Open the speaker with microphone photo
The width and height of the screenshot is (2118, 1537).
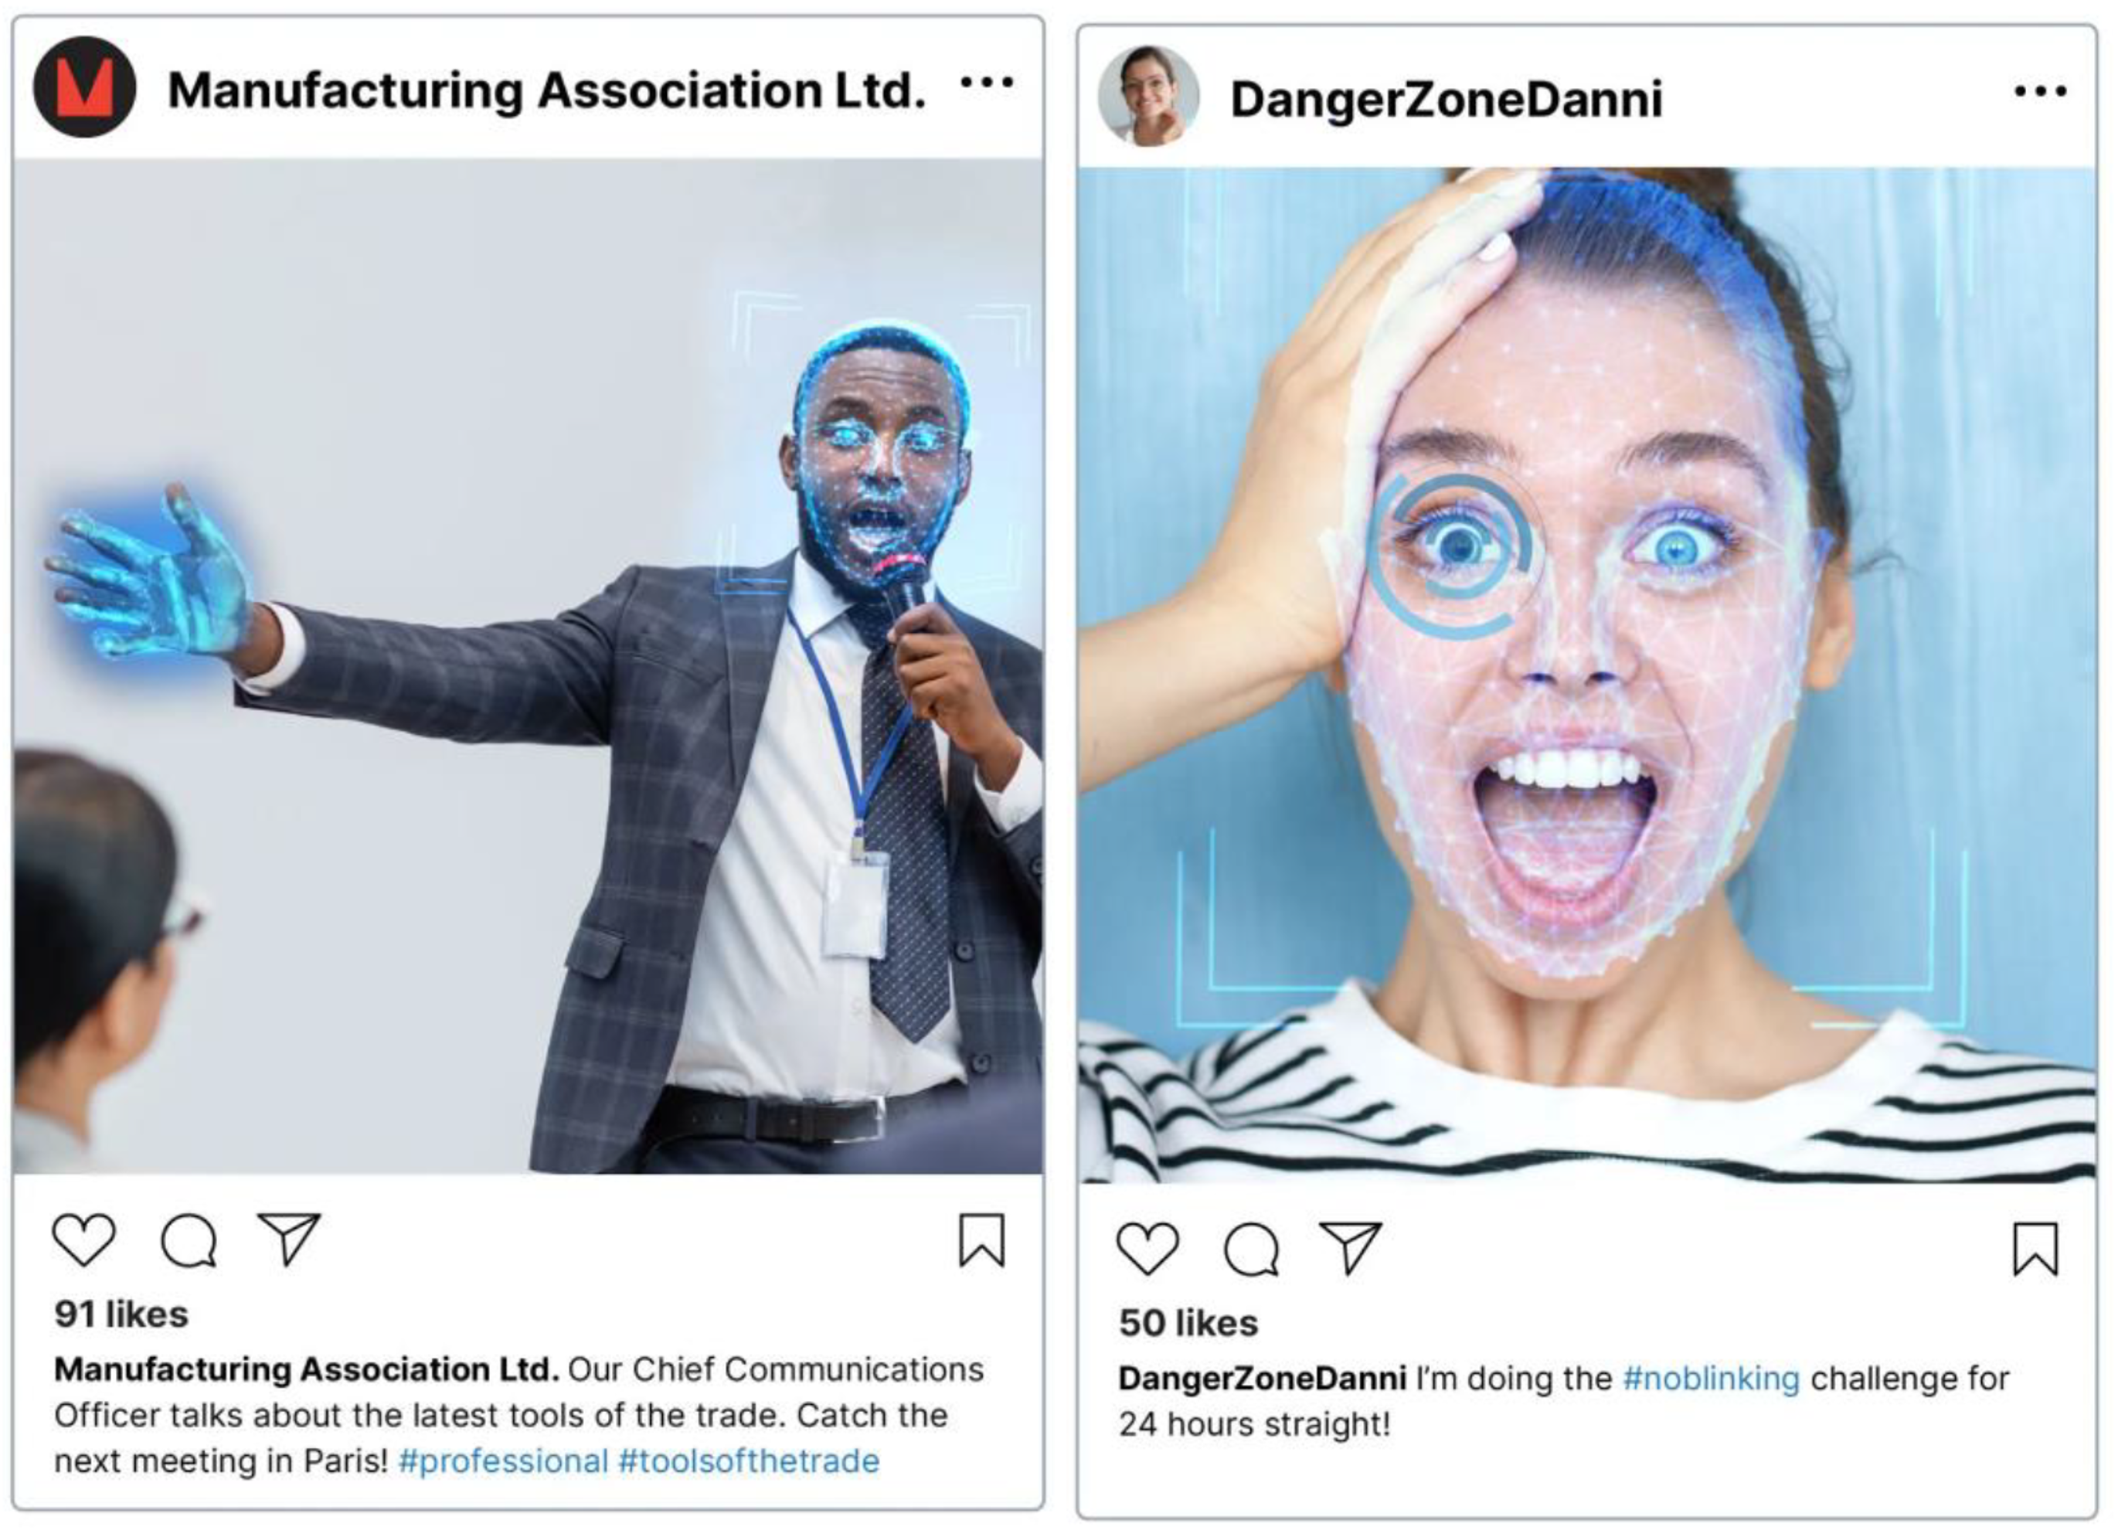529,666
